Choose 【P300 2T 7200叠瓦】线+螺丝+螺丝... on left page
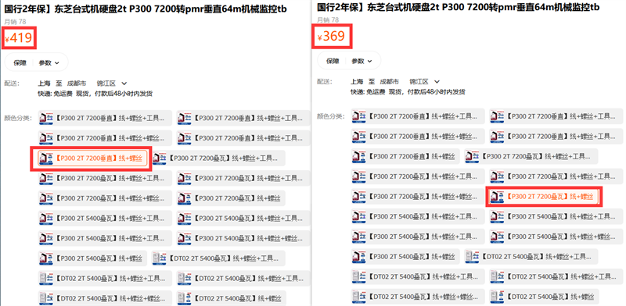 tap(106, 198)
